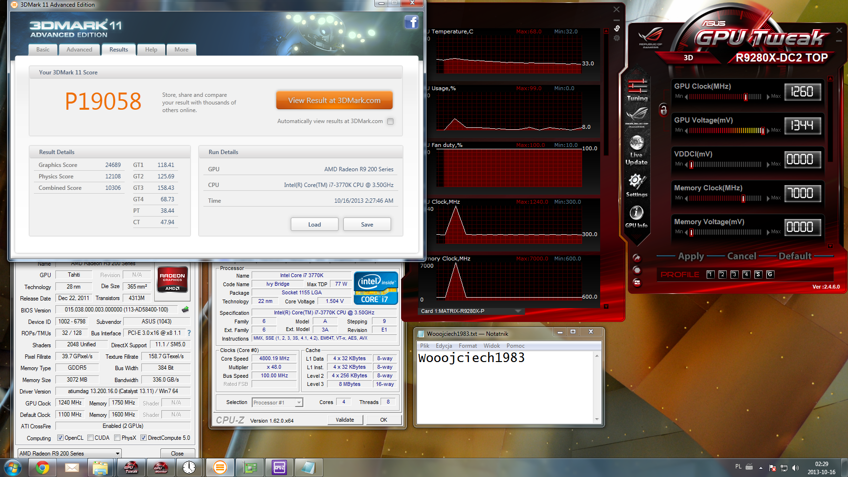Toggle the CUDA checkbox in GPU-Z
Image resolution: width=848 pixels, height=477 pixels.
(x=91, y=438)
